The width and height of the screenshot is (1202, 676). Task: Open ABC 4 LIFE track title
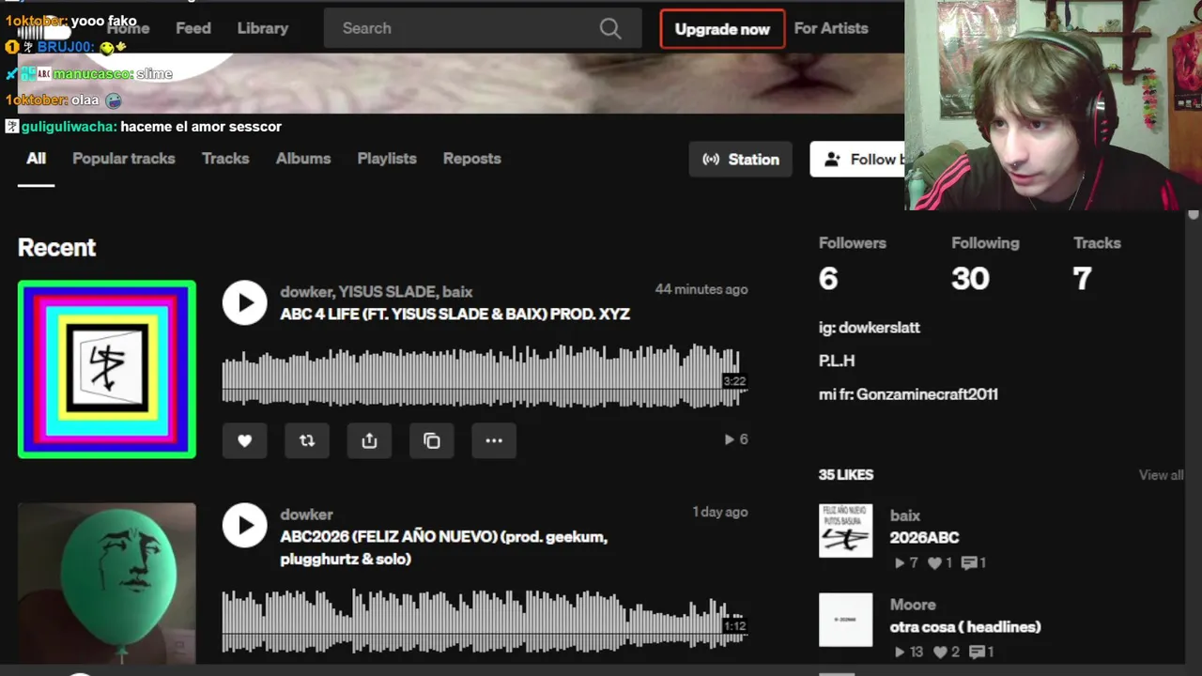pos(455,315)
